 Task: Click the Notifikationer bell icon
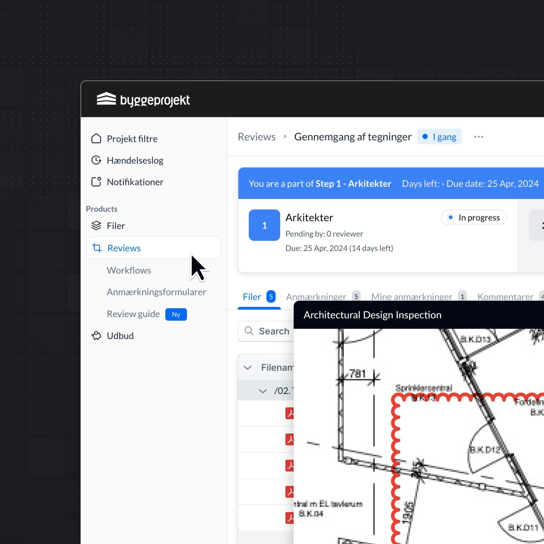pos(96,182)
